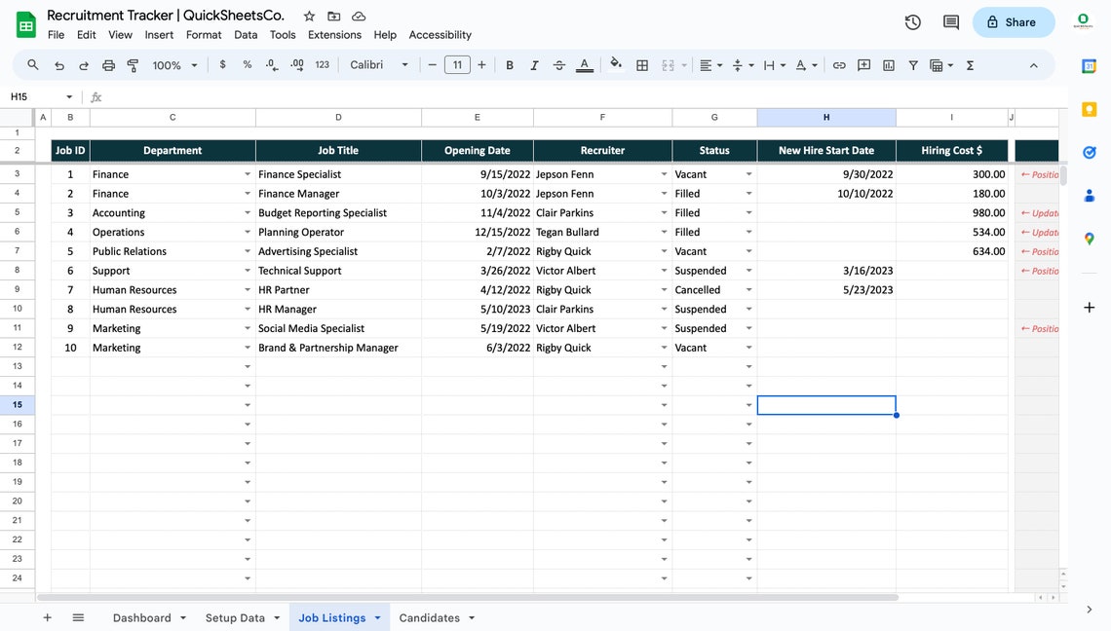Screen dimensions: 1111x631
Task: Open the Extensions menu
Action: pyautogui.click(x=334, y=34)
